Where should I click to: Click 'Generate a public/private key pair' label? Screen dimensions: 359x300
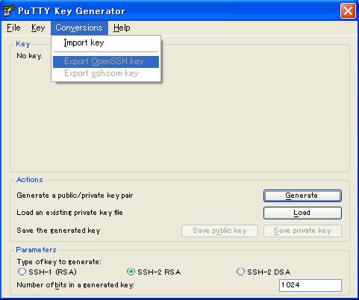[75, 196]
